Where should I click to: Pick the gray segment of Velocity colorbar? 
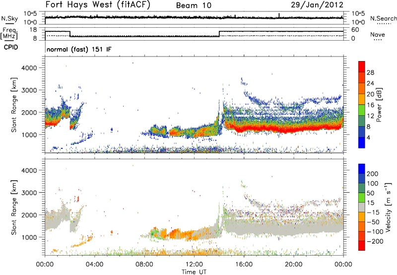(x=362, y=207)
